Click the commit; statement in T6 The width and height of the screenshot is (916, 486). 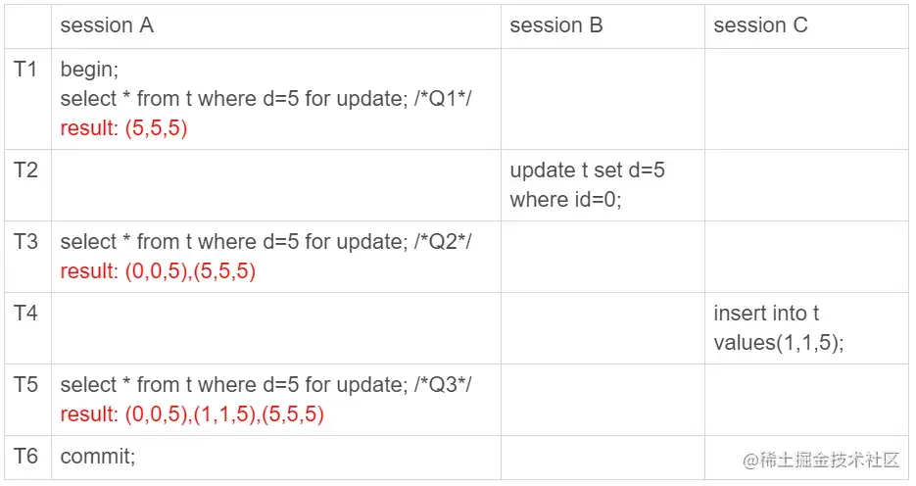point(98,457)
